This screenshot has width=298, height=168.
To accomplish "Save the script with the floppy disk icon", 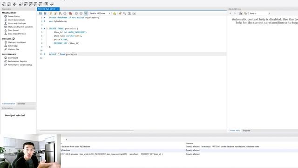I will click(x=45, y=14).
